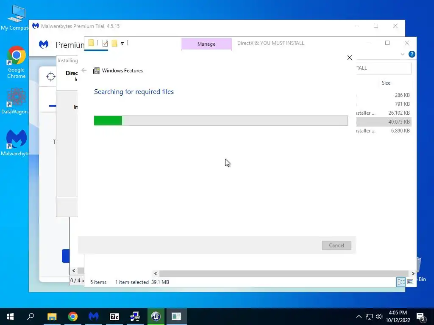This screenshot has height=325, width=434.
Task: Open Explorer help with the question mark icon
Action: 412,54
